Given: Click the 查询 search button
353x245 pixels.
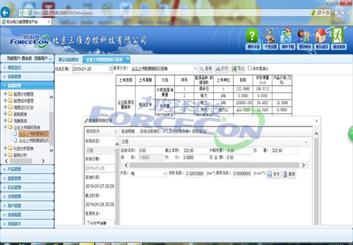Looking at the screenshot, I should pos(206,68).
